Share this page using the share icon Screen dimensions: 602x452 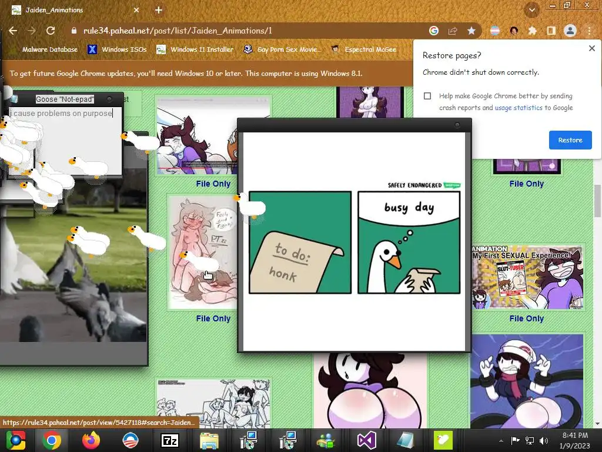[453, 31]
